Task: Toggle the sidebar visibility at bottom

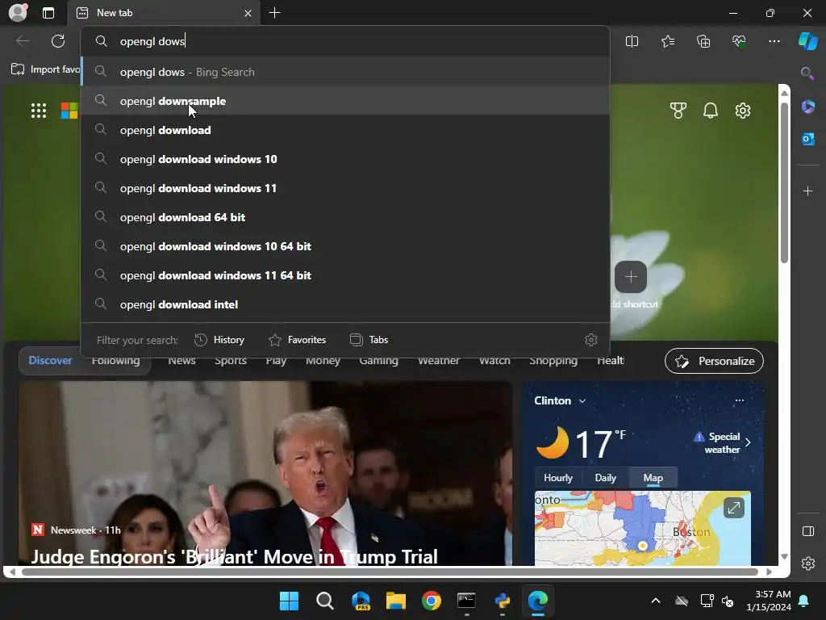Action: (807, 531)
